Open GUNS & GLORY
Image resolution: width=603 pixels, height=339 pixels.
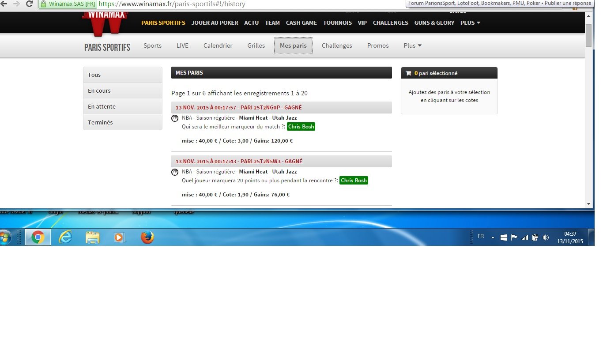tap(434, 23)
